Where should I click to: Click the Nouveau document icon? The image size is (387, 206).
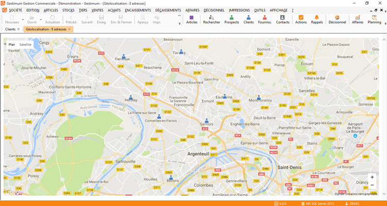click(12, 20)
